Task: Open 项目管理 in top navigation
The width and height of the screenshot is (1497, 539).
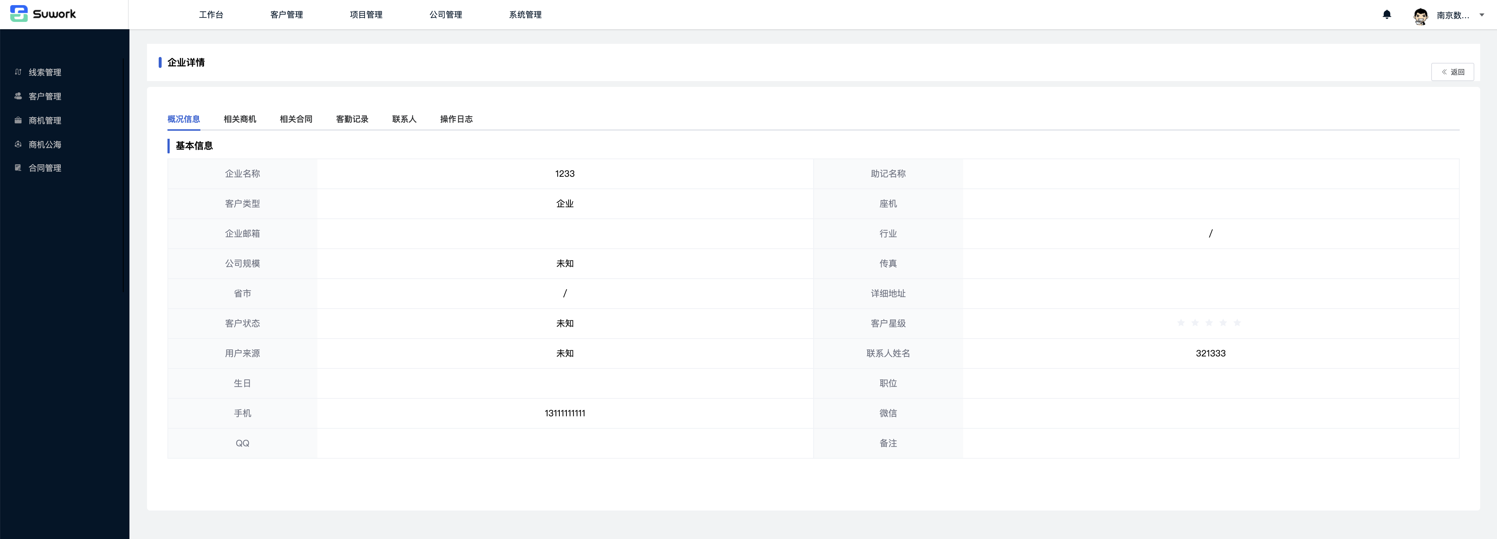Action: (x=366, y=15)
